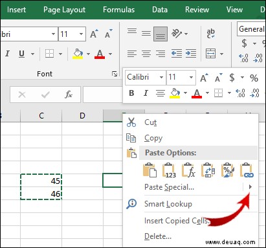Open the View tab

coord(234,10)
